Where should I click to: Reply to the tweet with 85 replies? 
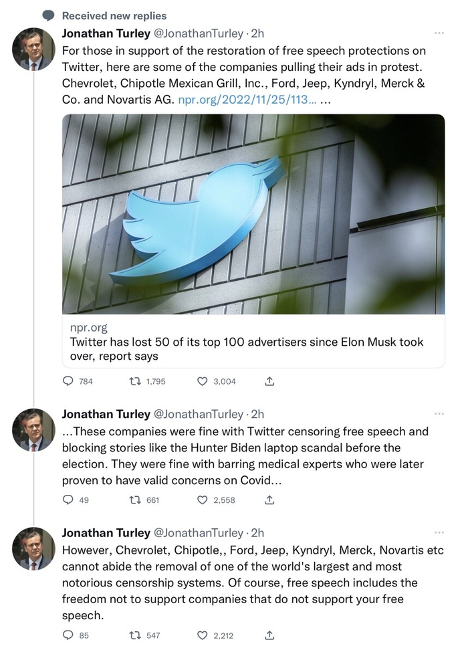tap(68, 635)
